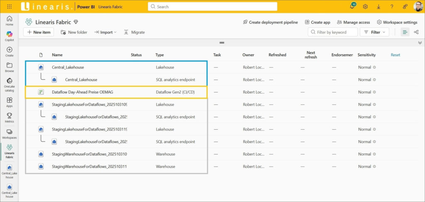Select the list view toggle
The height and width of the screenshot is (202, 425).
click(x=405, y=32)
